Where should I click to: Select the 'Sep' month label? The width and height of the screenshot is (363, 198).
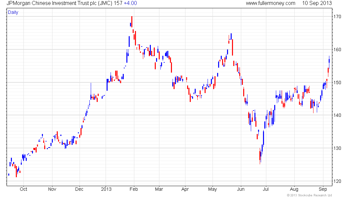tap(323, 189)
